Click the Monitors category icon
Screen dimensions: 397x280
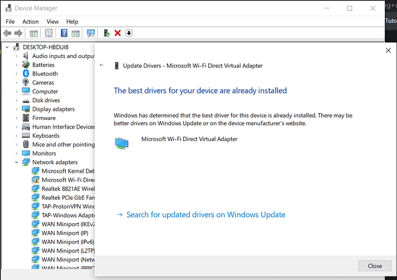point(25,153)
